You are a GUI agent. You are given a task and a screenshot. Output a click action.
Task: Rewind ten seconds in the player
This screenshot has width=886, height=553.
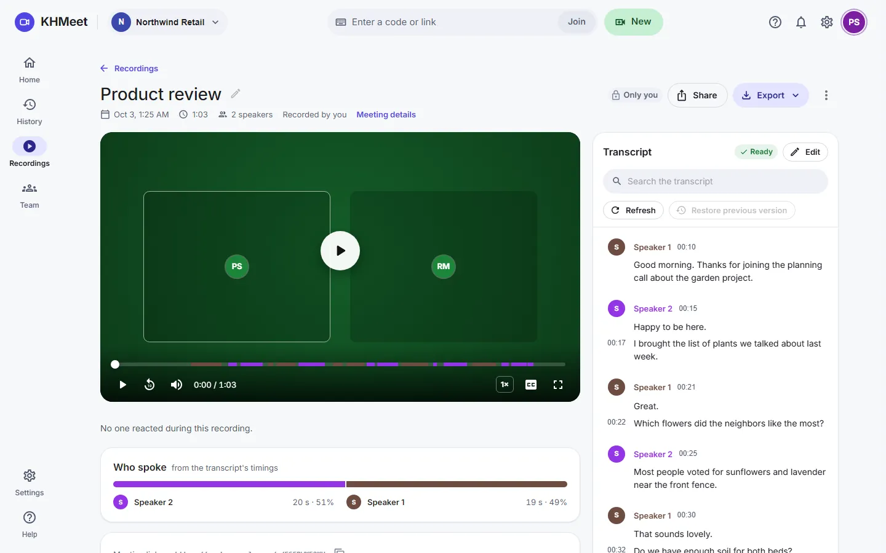point(150,385)
